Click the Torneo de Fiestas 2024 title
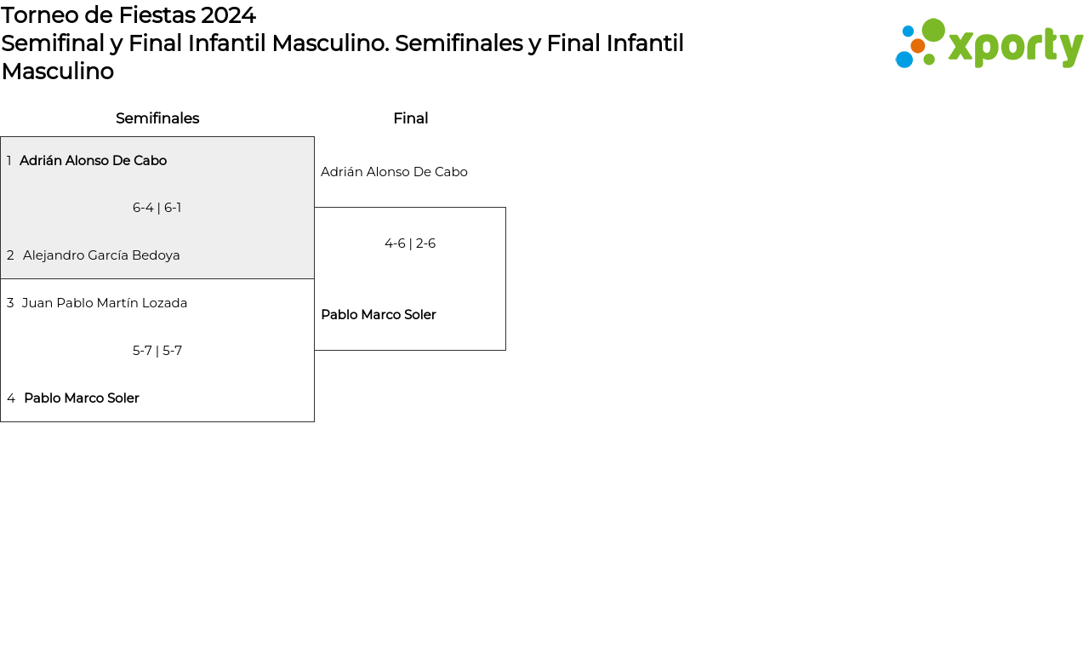 128,14
